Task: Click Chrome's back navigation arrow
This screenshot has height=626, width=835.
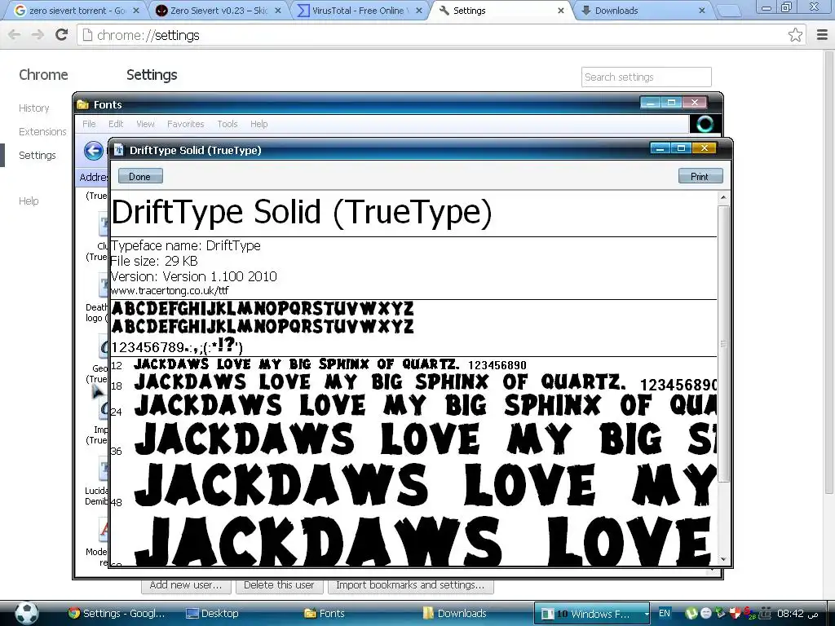Action: (x=15, y=35)
